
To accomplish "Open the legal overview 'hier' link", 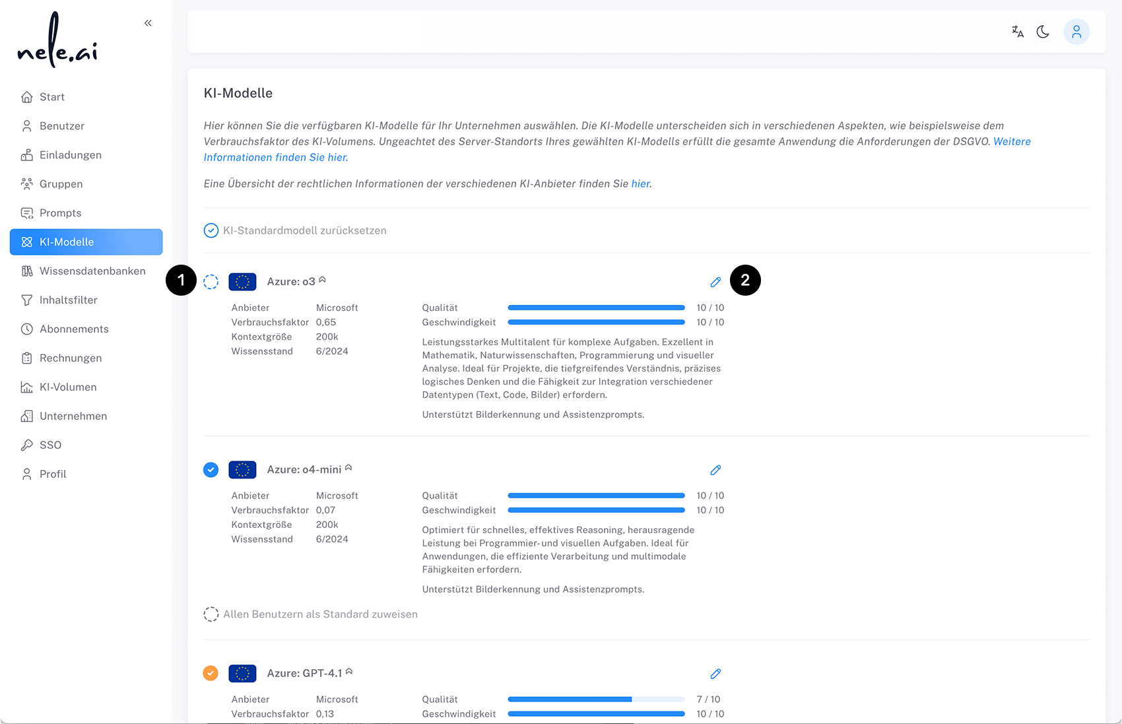I will tap(641, 183).
